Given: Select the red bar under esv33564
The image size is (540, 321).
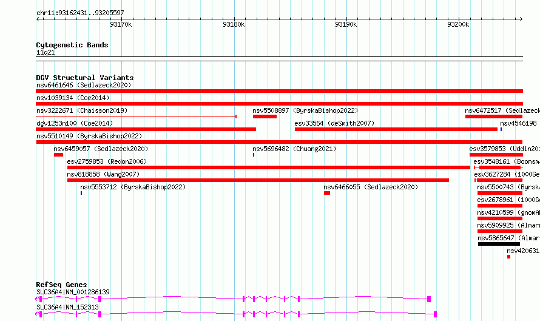Looking at the screenshot, I should tap(396, 129).
